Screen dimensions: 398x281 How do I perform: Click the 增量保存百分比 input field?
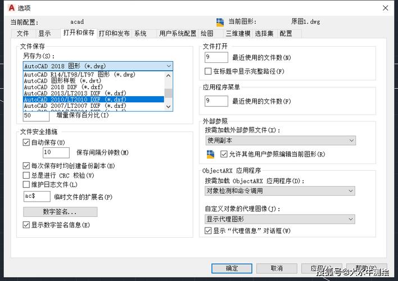click(36, 116)
